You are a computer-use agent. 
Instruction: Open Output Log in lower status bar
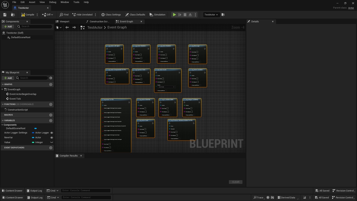(x=34, y=197)
